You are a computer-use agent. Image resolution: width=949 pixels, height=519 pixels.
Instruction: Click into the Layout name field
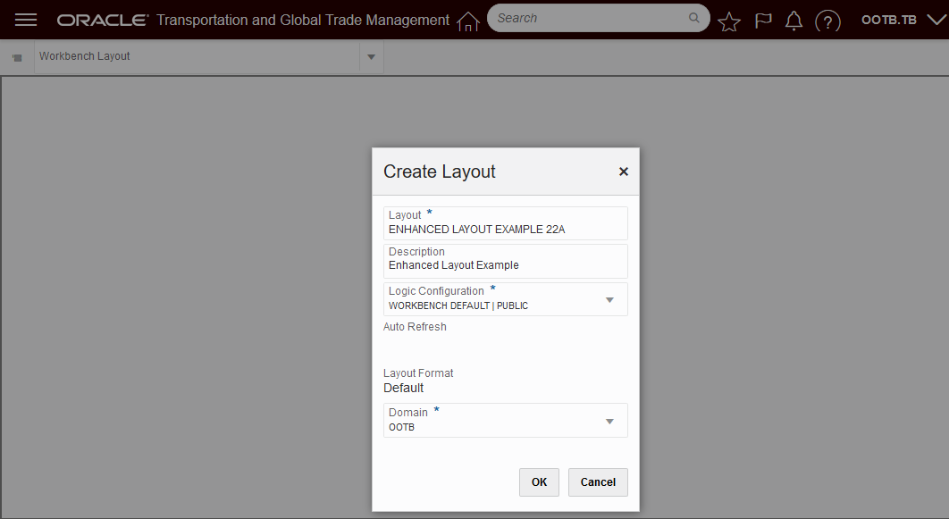(506, 229)
